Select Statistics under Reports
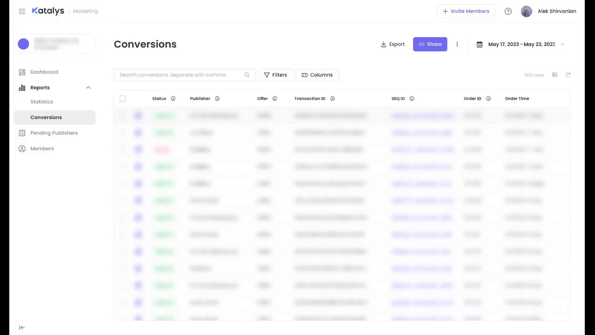Viewport: 595px width, 335px height. [x=42, y=102]
